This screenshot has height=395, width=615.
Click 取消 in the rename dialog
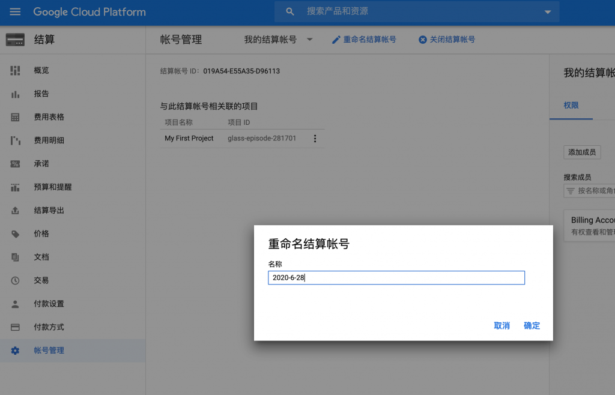(x=501, y=325)
